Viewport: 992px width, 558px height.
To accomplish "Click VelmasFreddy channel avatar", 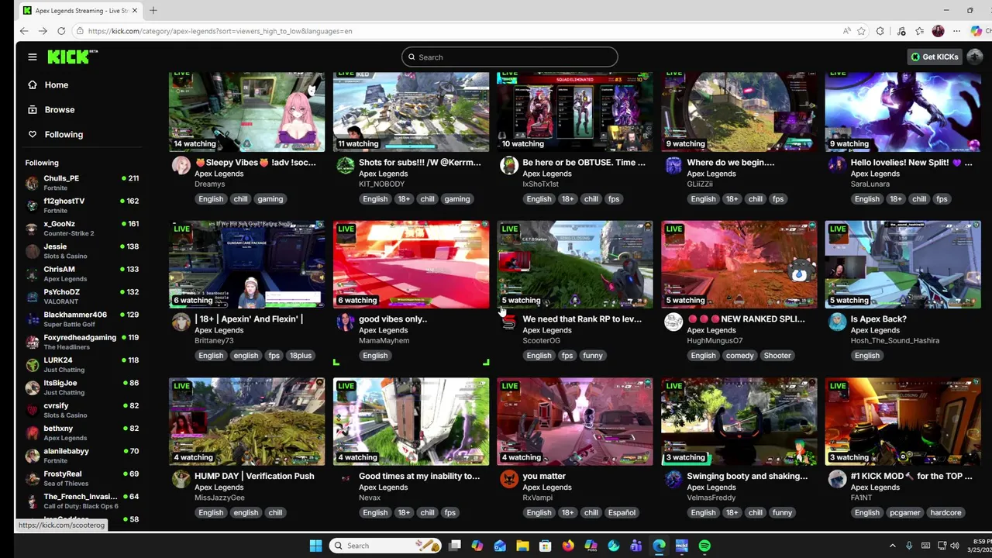I will pyautogui.click(x=673, y=479).
